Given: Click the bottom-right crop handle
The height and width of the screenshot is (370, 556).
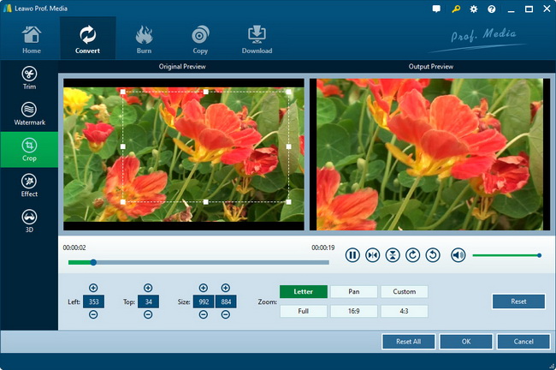Looking at the screenshot, I should pyautogui.click(x=288, y=201).
